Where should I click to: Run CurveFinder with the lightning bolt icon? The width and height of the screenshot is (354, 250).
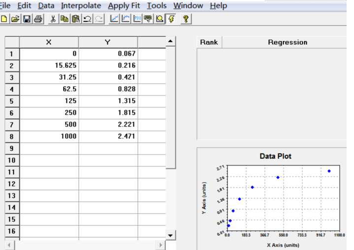(171, 19)
